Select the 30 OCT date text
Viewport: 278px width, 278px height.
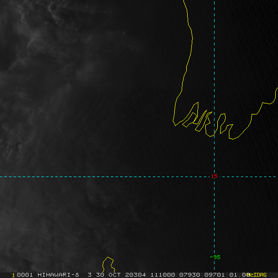[x=108, y=275]
